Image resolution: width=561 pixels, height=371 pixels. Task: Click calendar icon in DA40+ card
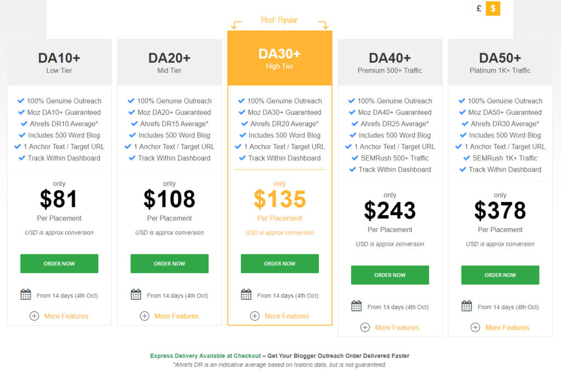pos(357,306)
